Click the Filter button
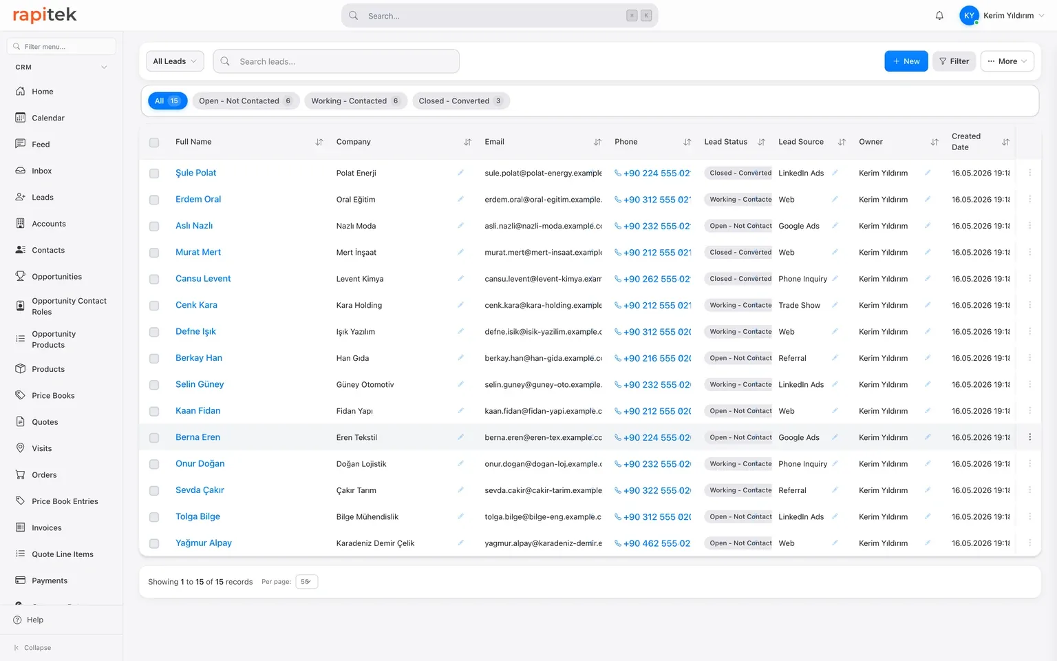The image size is (1057, 661). (954, 61)
